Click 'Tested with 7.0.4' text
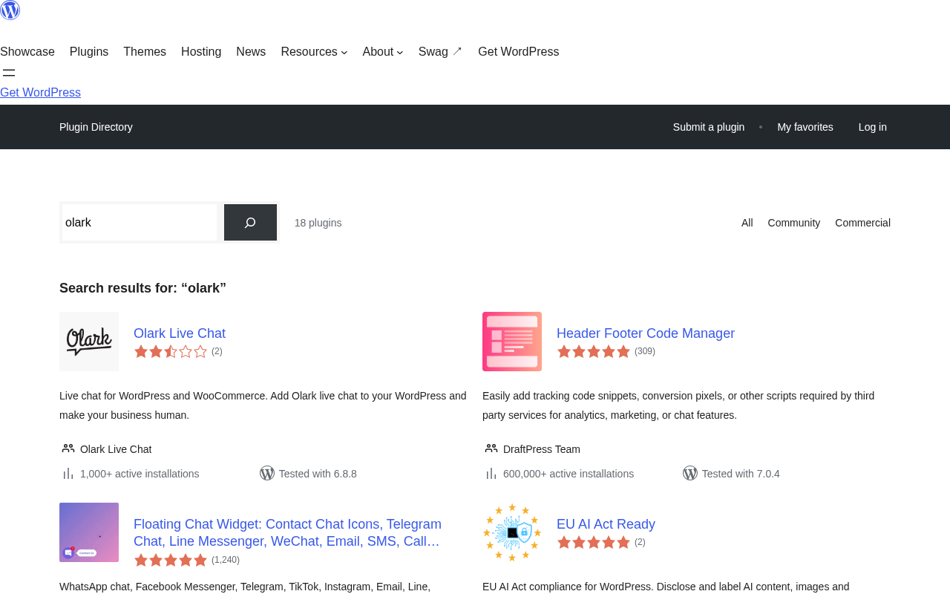Screen dimensions: 950x594 click(741, 474)
